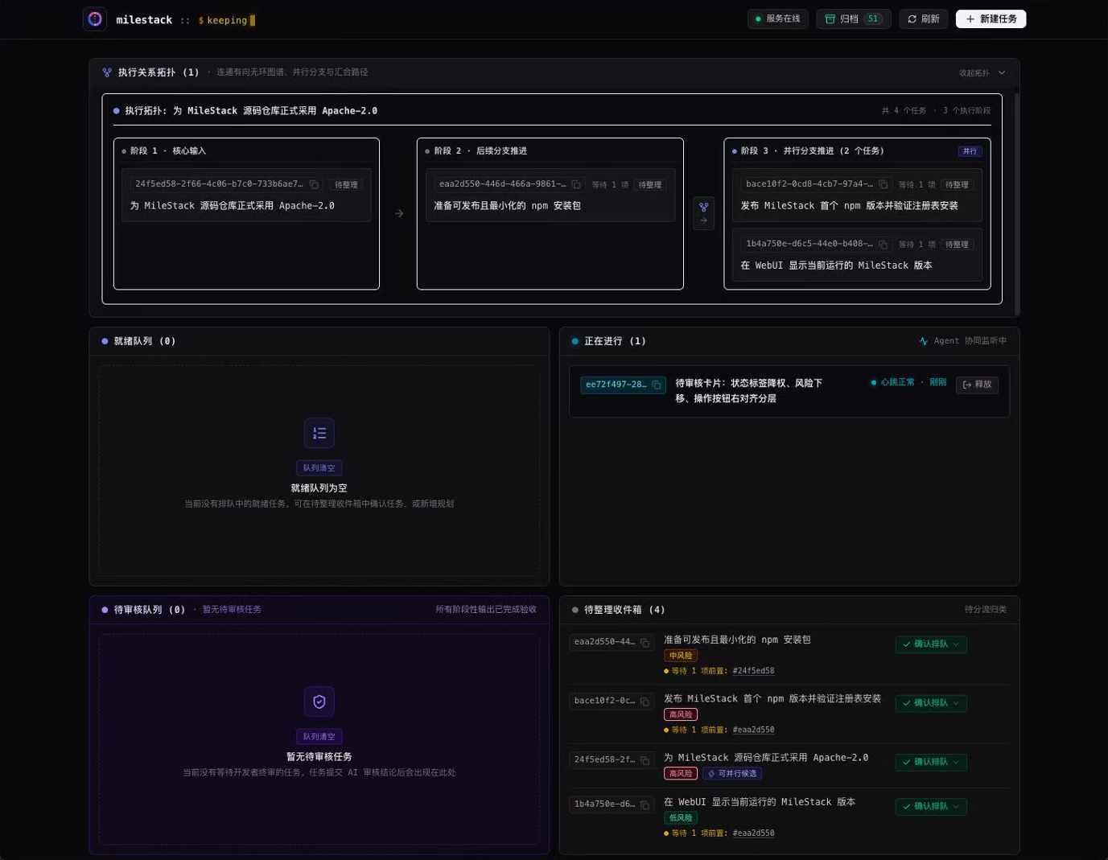Copy ID 1b4a750e in stage 3 card
The height and width of the screenshot is (860, 1108).
(883, 244)
